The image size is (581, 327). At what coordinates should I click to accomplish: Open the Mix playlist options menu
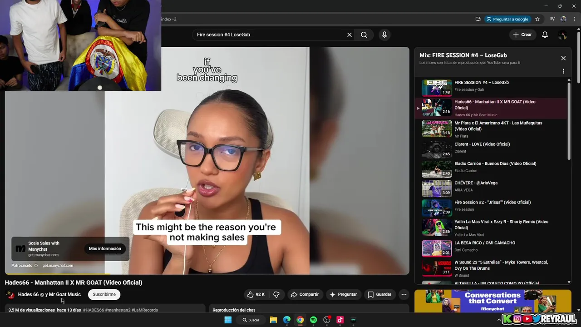[563, 71]
